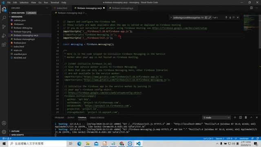Open the Terminal menu
The height and width of the screenshot is (147, 261).
[x=55, y=2]
